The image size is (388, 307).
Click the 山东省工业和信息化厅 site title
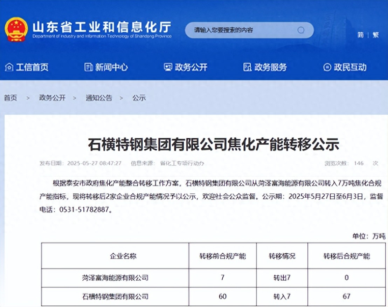102,27
